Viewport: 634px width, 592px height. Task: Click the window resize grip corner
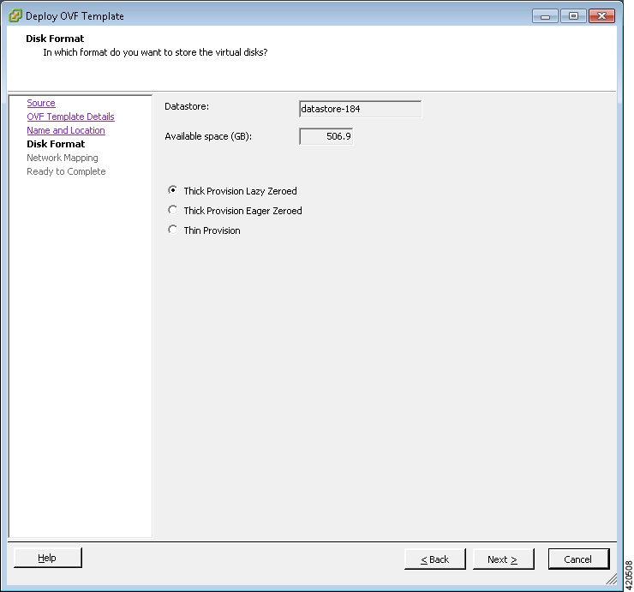(612, 579)
